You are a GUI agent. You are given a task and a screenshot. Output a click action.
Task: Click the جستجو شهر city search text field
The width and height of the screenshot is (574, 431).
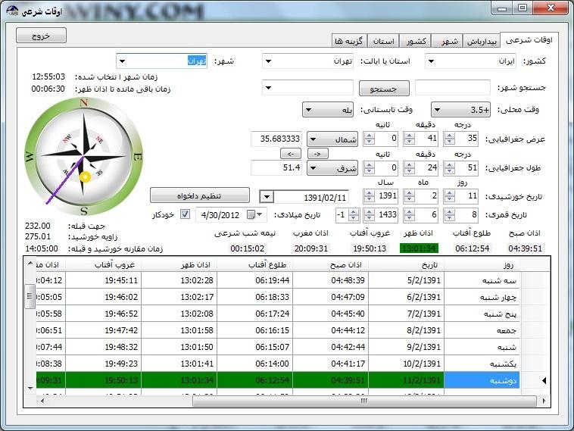[452, 88]
